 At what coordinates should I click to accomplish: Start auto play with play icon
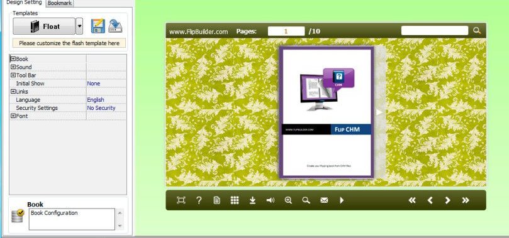pyautogui.click(x=342, y=200)
